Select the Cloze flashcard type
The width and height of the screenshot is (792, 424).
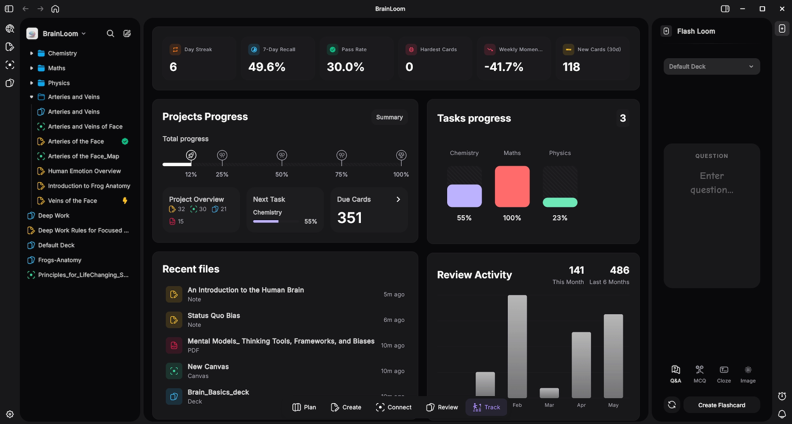[x=724, y=374]
